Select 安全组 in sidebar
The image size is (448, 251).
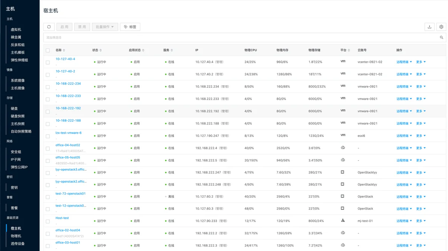click(16, 152)
